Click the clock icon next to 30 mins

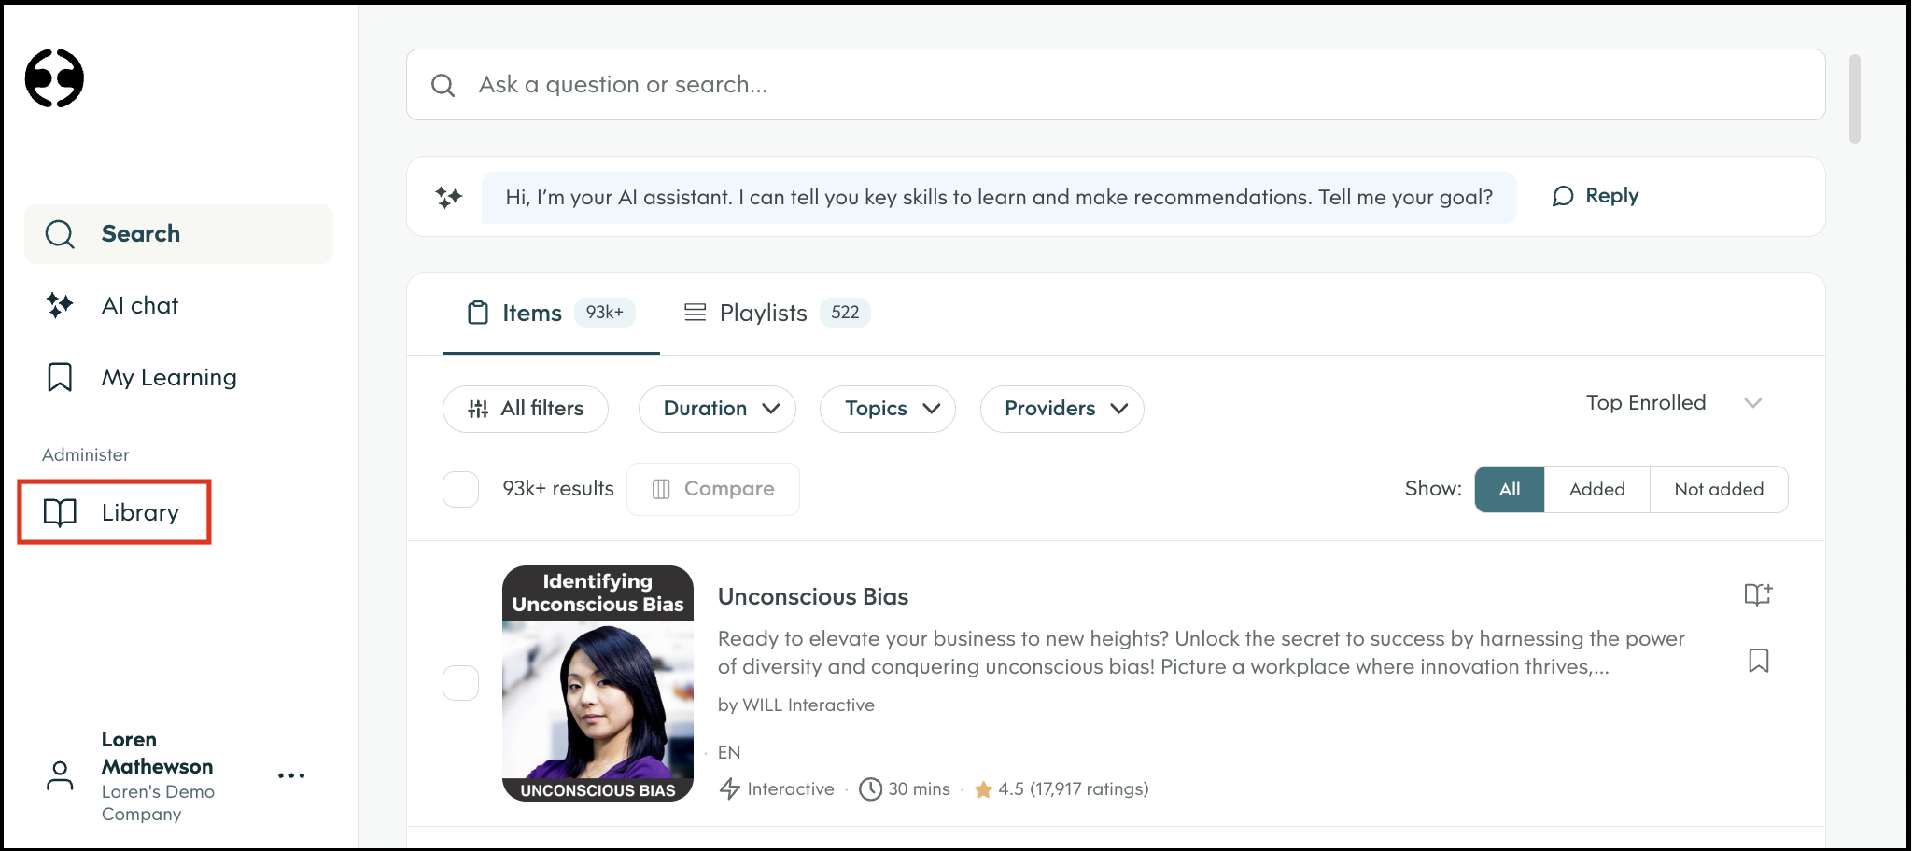(870, 789)
